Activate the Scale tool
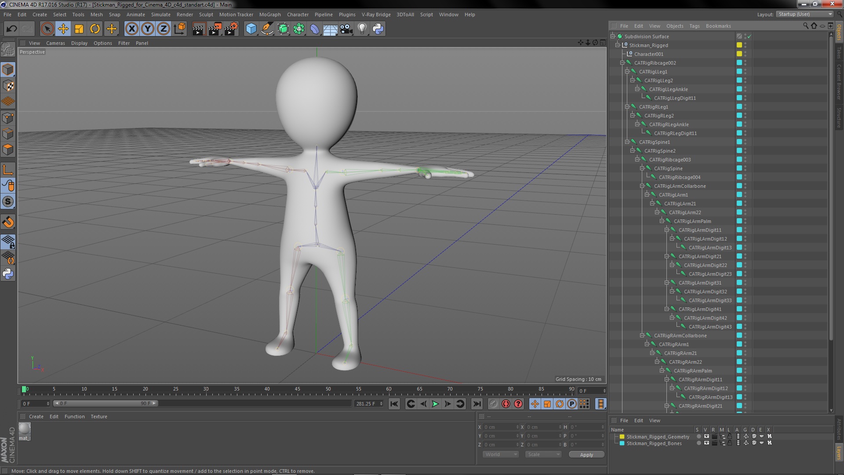The image size is (844, 475). (x=79, y=29)
